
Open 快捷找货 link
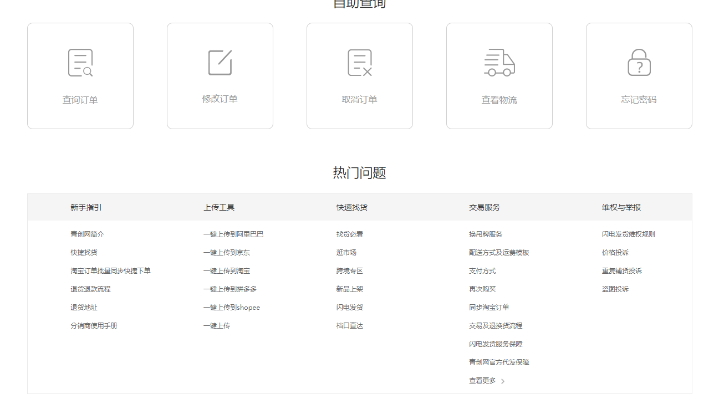tap(84, 253)
